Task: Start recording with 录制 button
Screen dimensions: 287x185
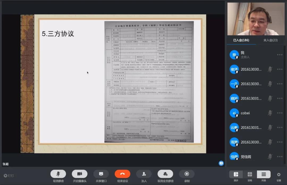Action: (x=187, y=174)
